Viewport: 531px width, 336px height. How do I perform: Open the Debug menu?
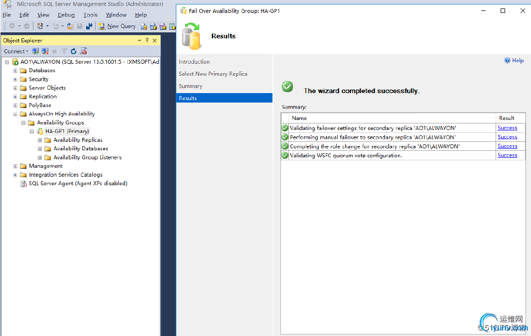(x=66, y=15)
